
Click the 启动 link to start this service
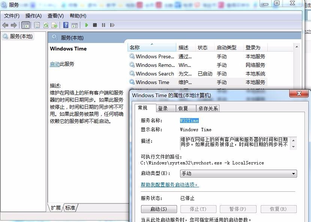(x=55, y=64)
